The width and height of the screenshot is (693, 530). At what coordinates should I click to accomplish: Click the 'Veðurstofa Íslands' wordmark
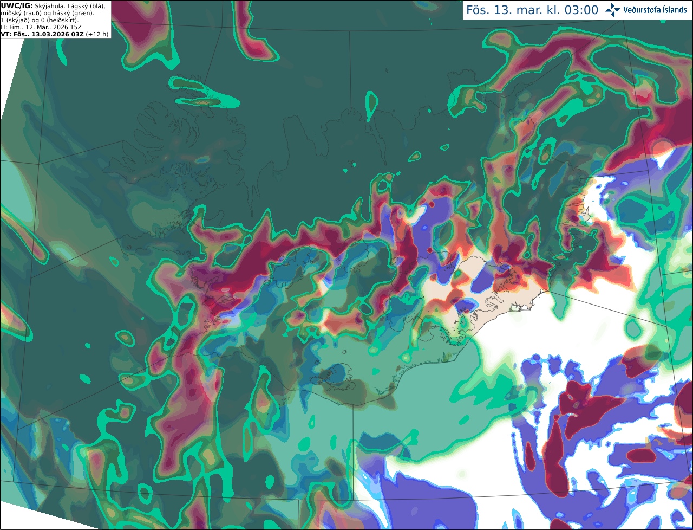[x=655, y=10]
